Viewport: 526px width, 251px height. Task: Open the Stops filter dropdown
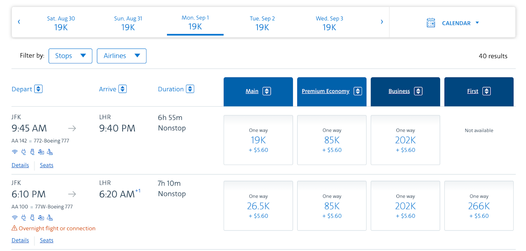coord(70,56)
